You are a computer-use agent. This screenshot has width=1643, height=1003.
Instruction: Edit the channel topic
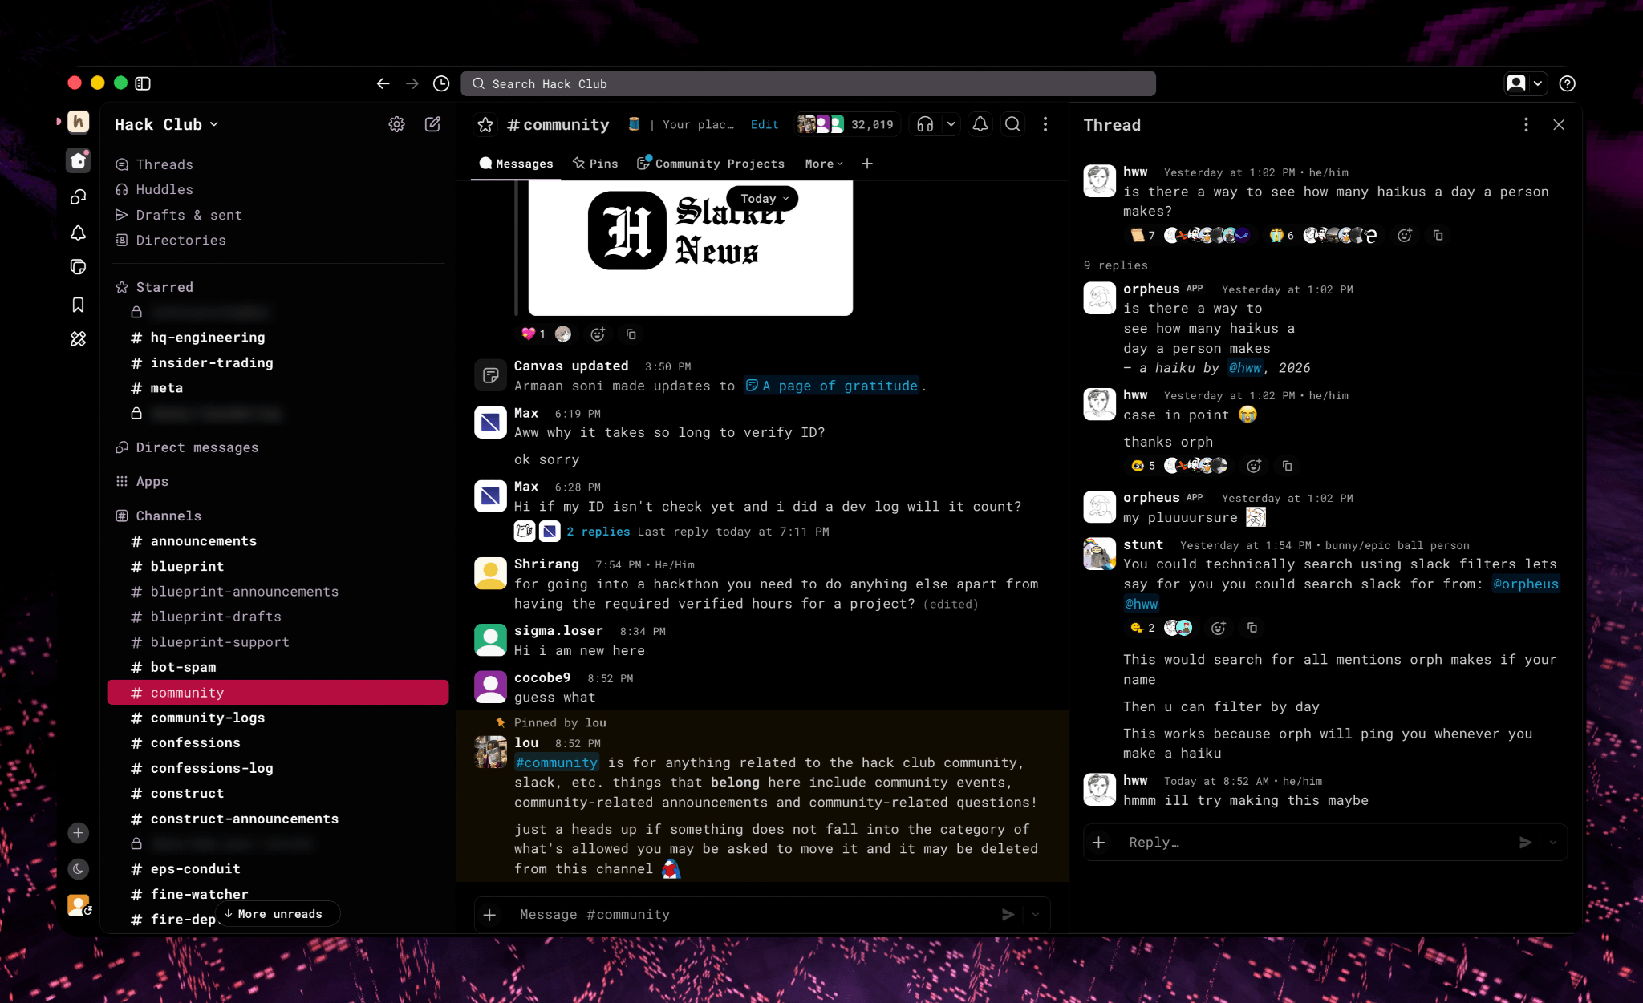(765, 124)
